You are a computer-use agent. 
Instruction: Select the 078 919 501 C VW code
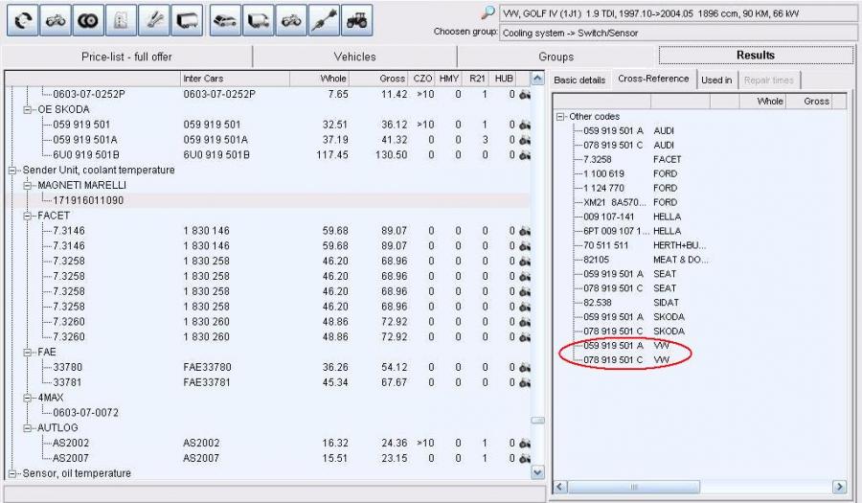click(x=614, y=360)
